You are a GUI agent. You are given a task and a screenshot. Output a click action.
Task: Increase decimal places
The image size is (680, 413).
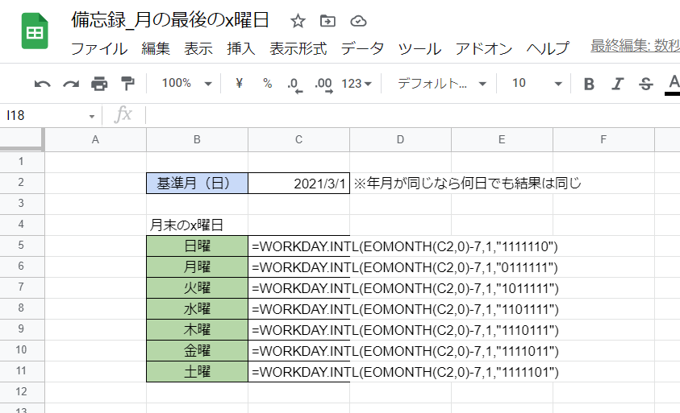(x=324, y=85)
